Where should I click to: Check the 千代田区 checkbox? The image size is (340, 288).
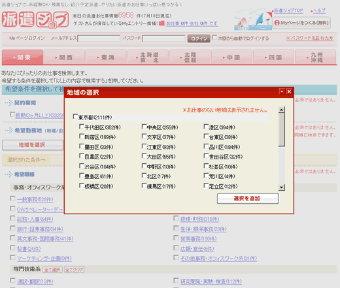(x=82, y=127)
